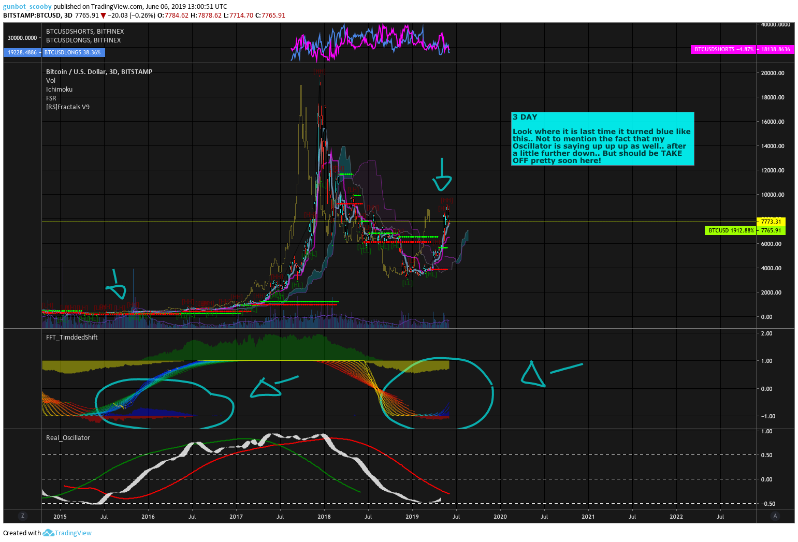Click the 2021 label on the time axis
The image size is (798, 542).
point(588,516)
